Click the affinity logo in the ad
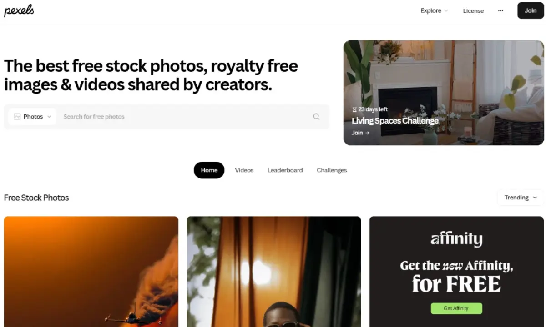The image size is (546, 327). point(456,239)
